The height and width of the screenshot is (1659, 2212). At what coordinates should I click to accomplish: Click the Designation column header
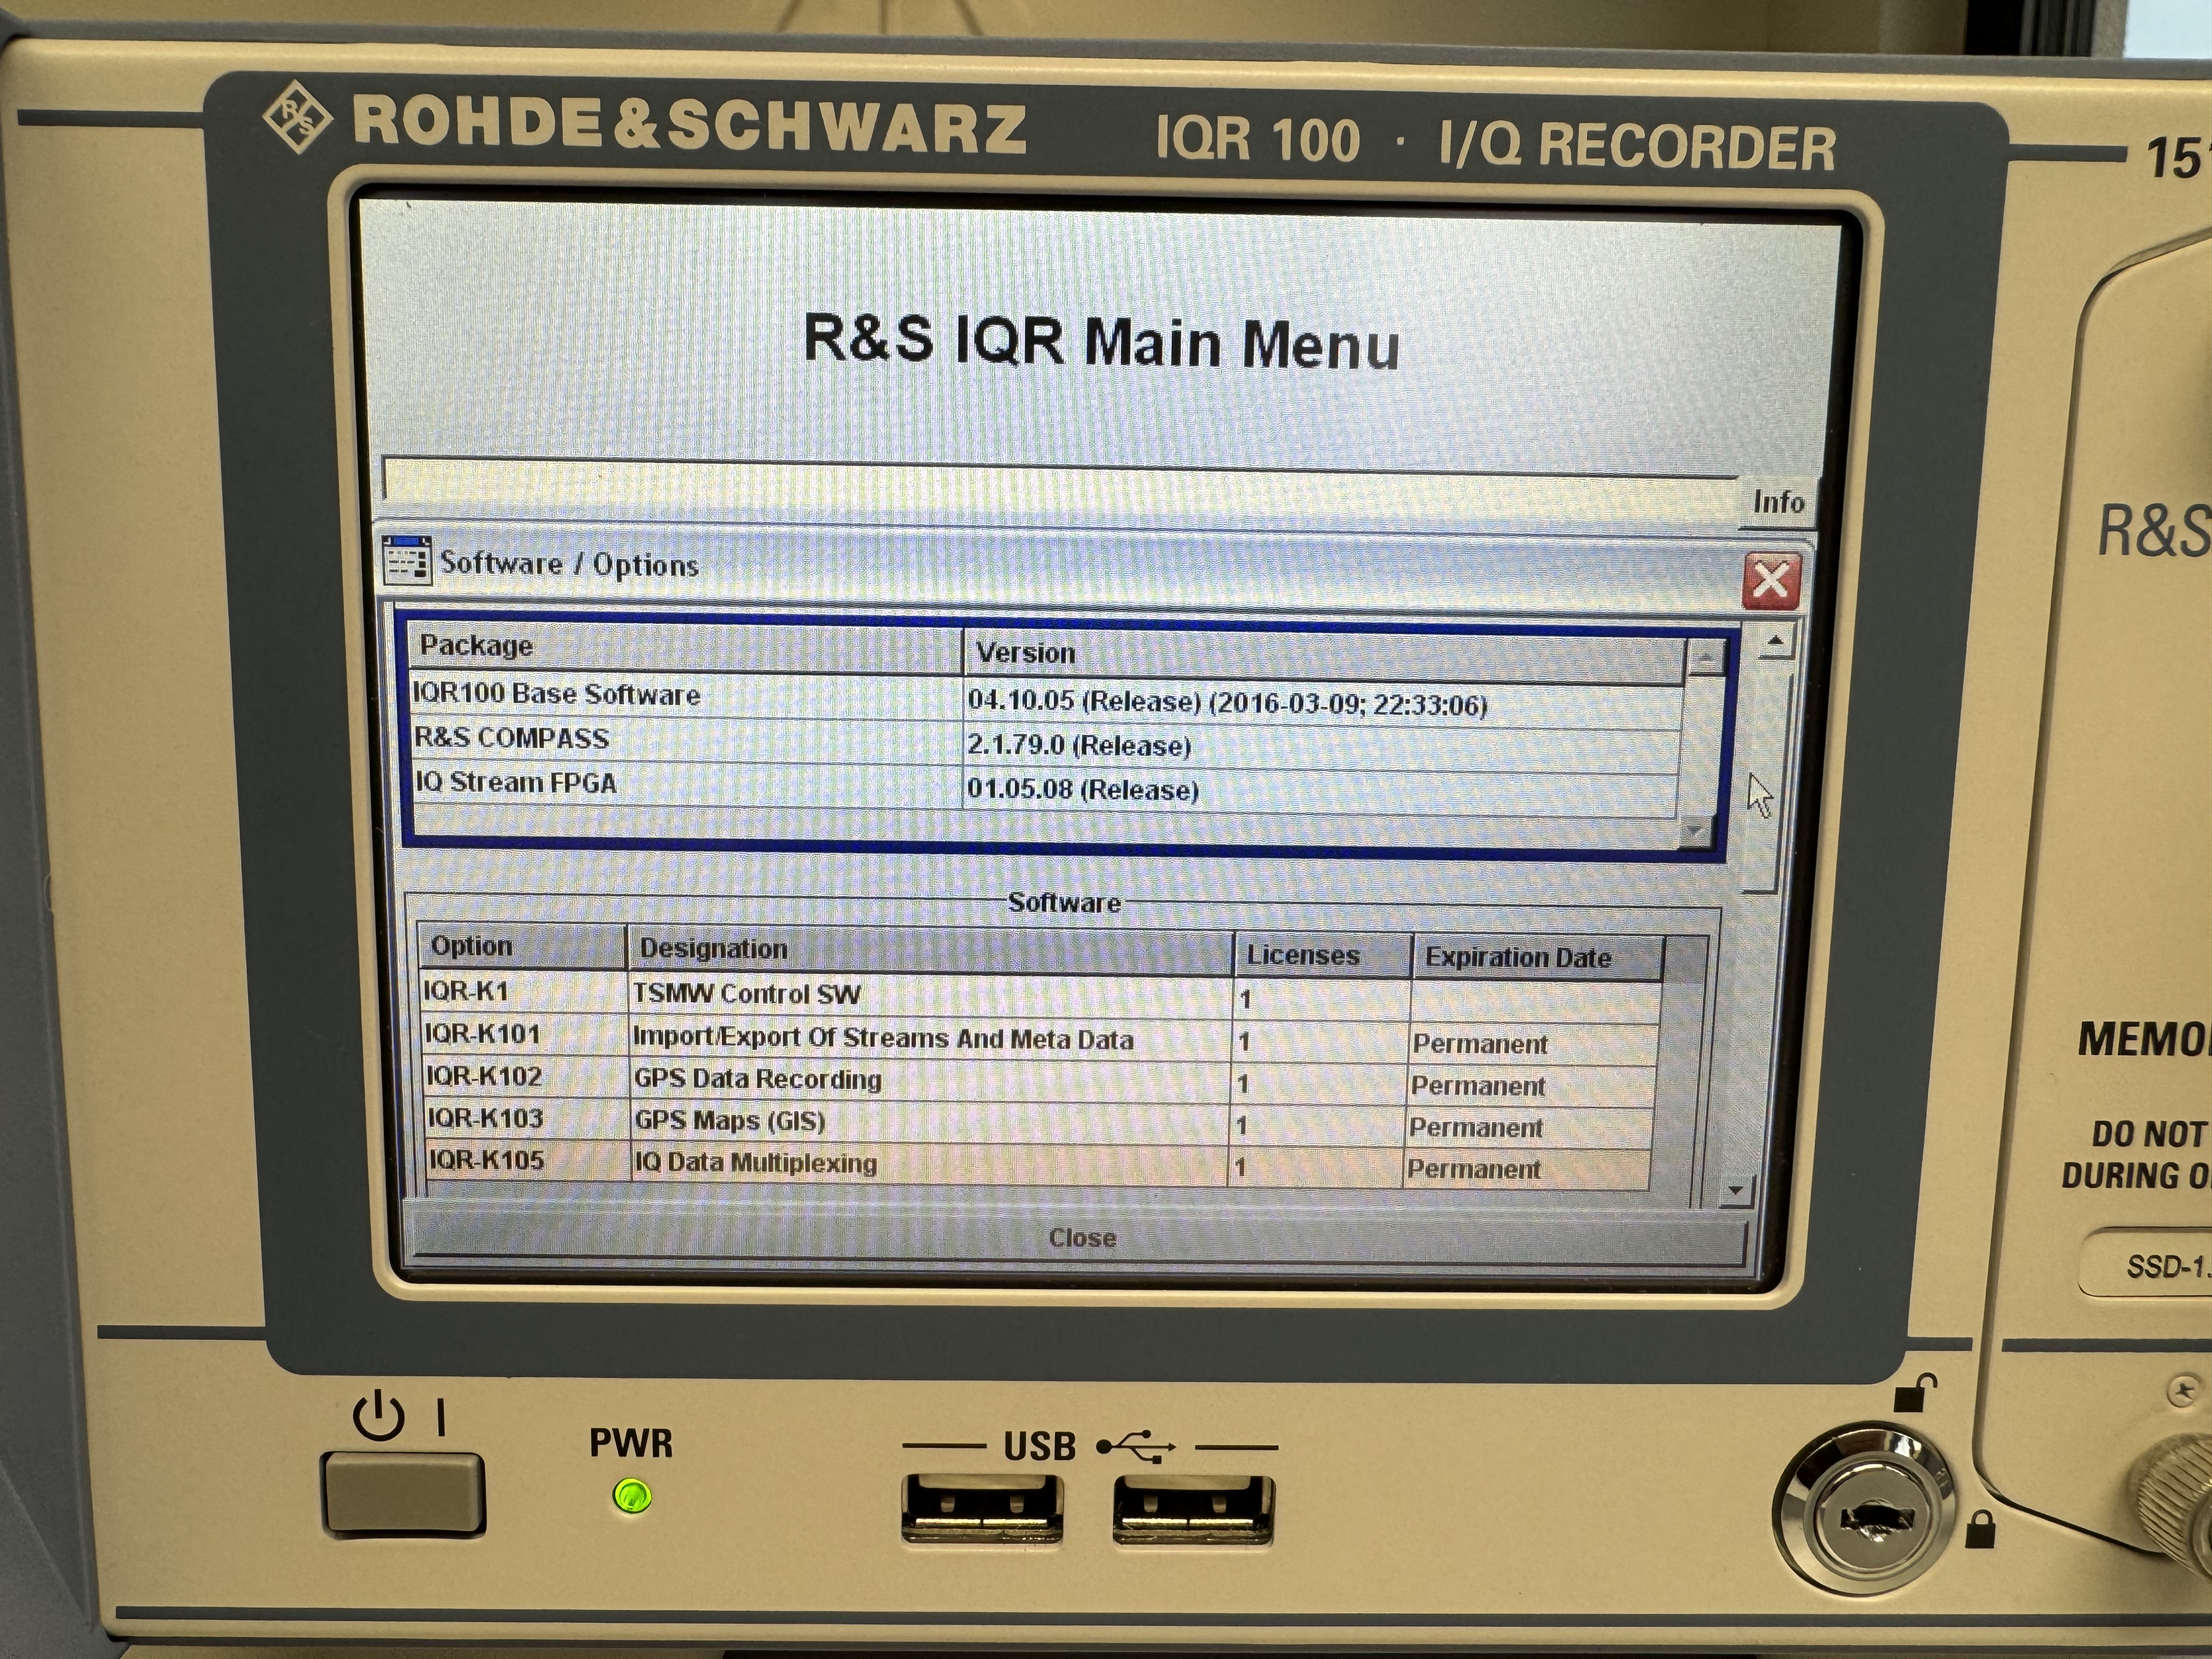pos(930,950)
